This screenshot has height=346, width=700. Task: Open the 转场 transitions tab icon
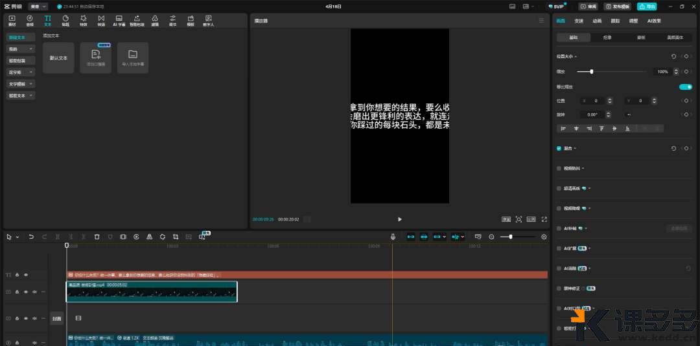point(101,21)
